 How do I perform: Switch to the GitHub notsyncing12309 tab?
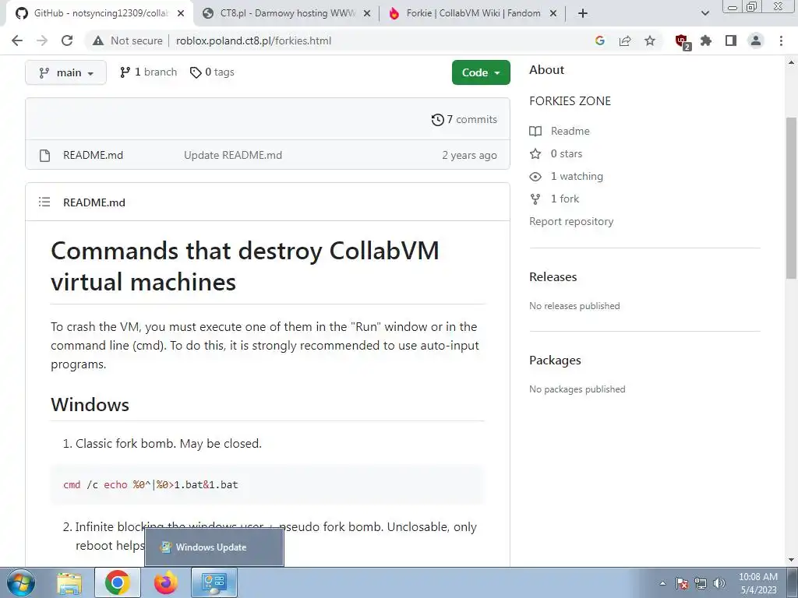pos(101,13)
